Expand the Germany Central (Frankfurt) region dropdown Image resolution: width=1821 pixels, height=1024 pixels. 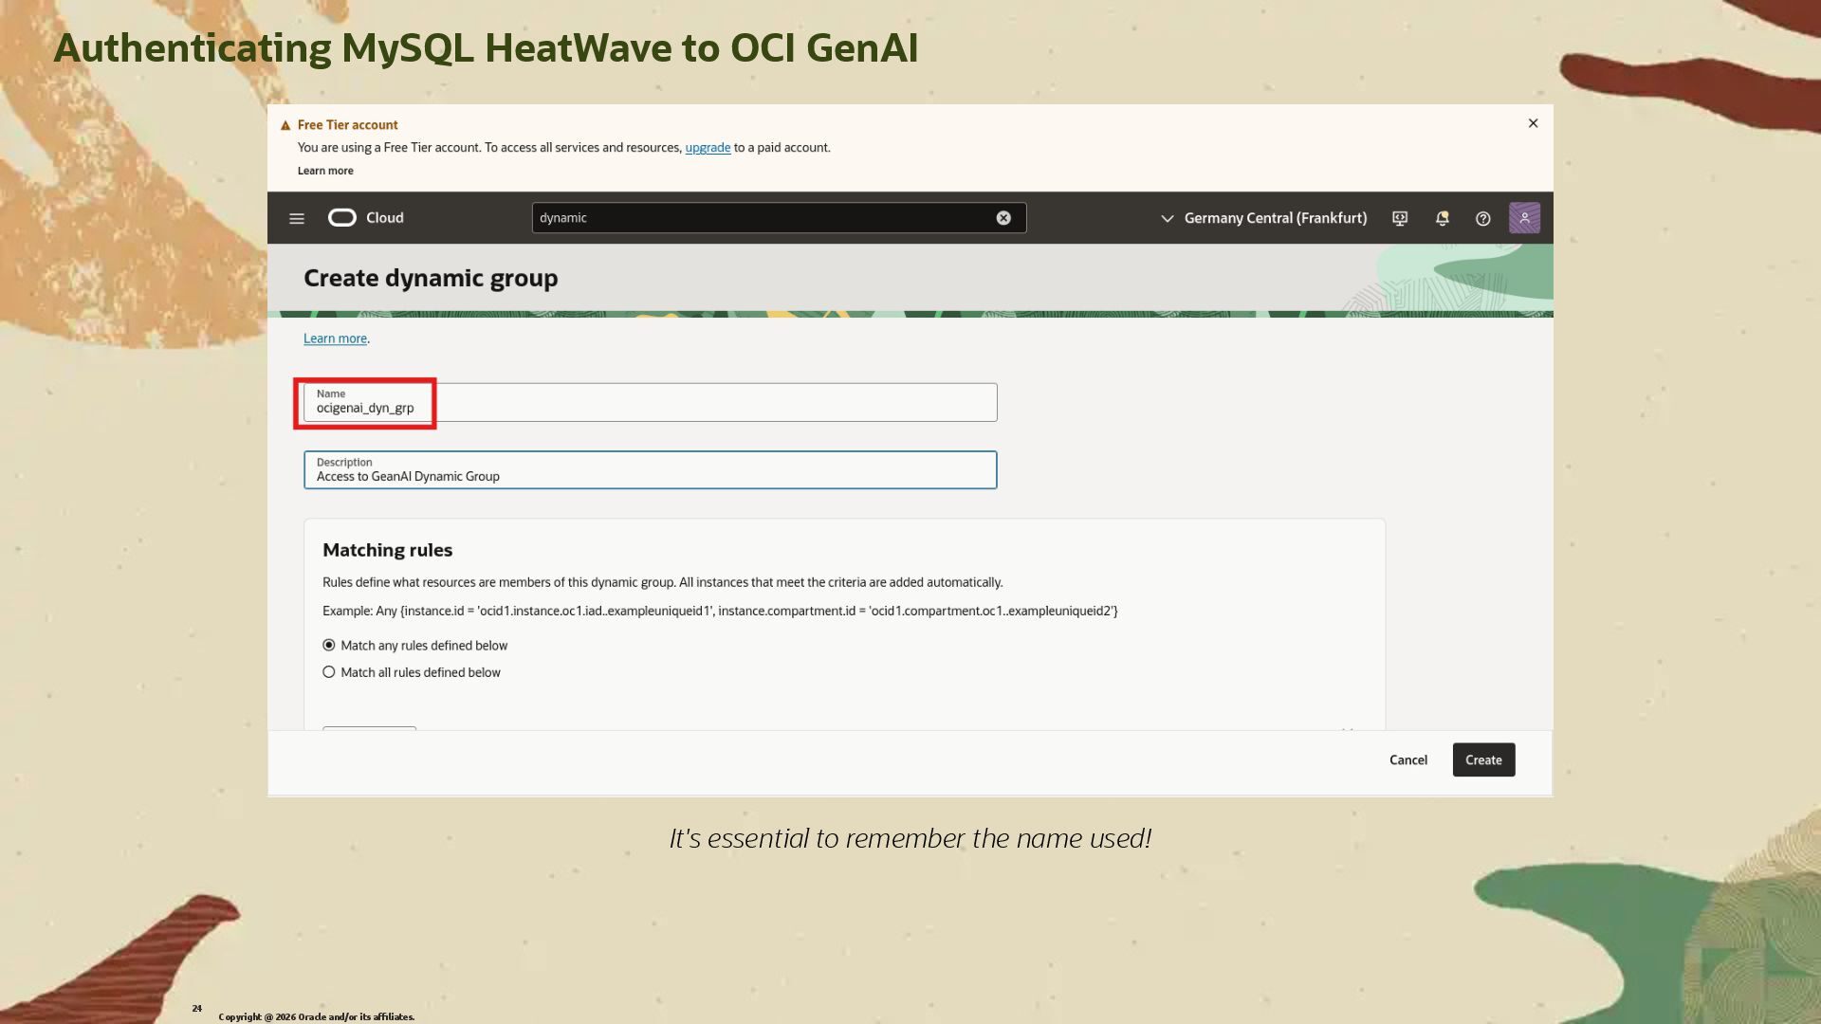click(x=1275, y=218)
